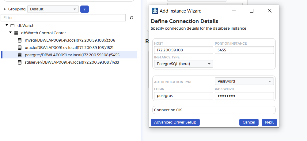Click the db logo in wizard title bar

155,11
